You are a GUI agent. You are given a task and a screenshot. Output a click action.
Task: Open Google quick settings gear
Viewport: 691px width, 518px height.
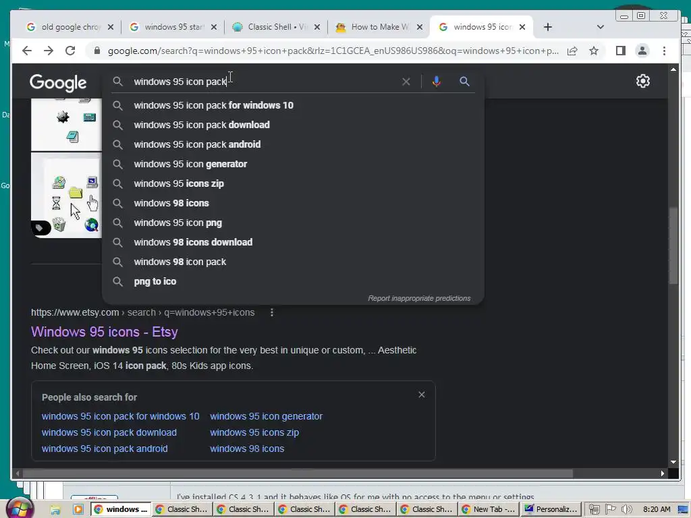tap(642, 81)
